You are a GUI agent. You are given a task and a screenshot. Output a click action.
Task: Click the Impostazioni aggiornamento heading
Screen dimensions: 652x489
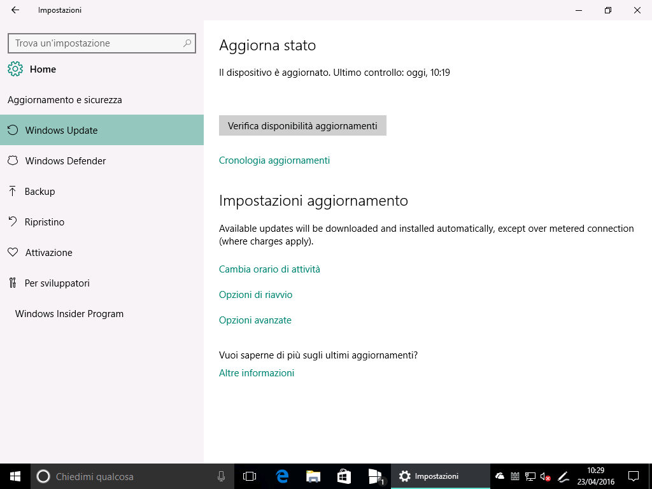tap(313, 201)
